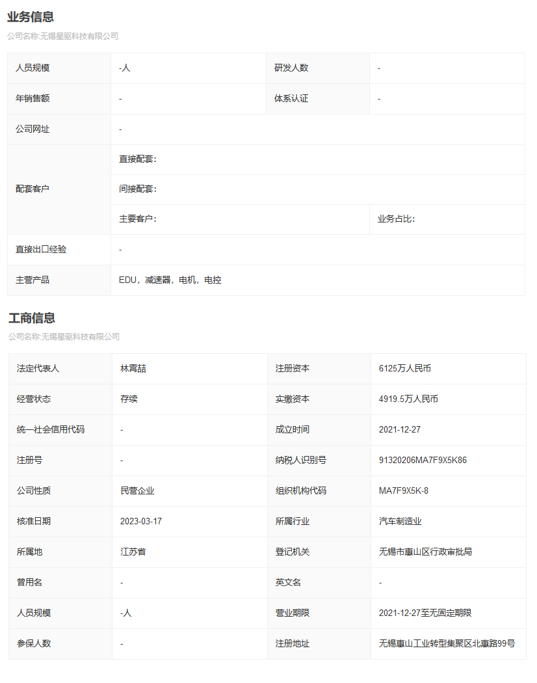Click the 英文名 label
Screen dimensions: 537x683
pos(288,582)
